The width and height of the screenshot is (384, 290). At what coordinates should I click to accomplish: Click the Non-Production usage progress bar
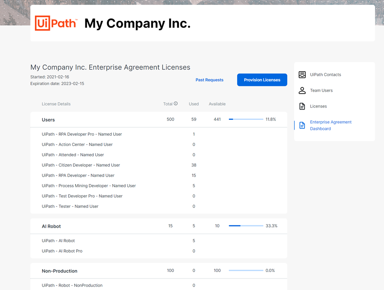[x=246, y=270]
